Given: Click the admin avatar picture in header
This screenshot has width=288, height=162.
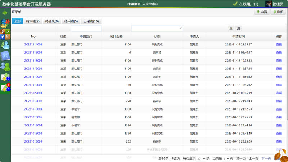Looking at the screenshot, I should tap(269, 4).
